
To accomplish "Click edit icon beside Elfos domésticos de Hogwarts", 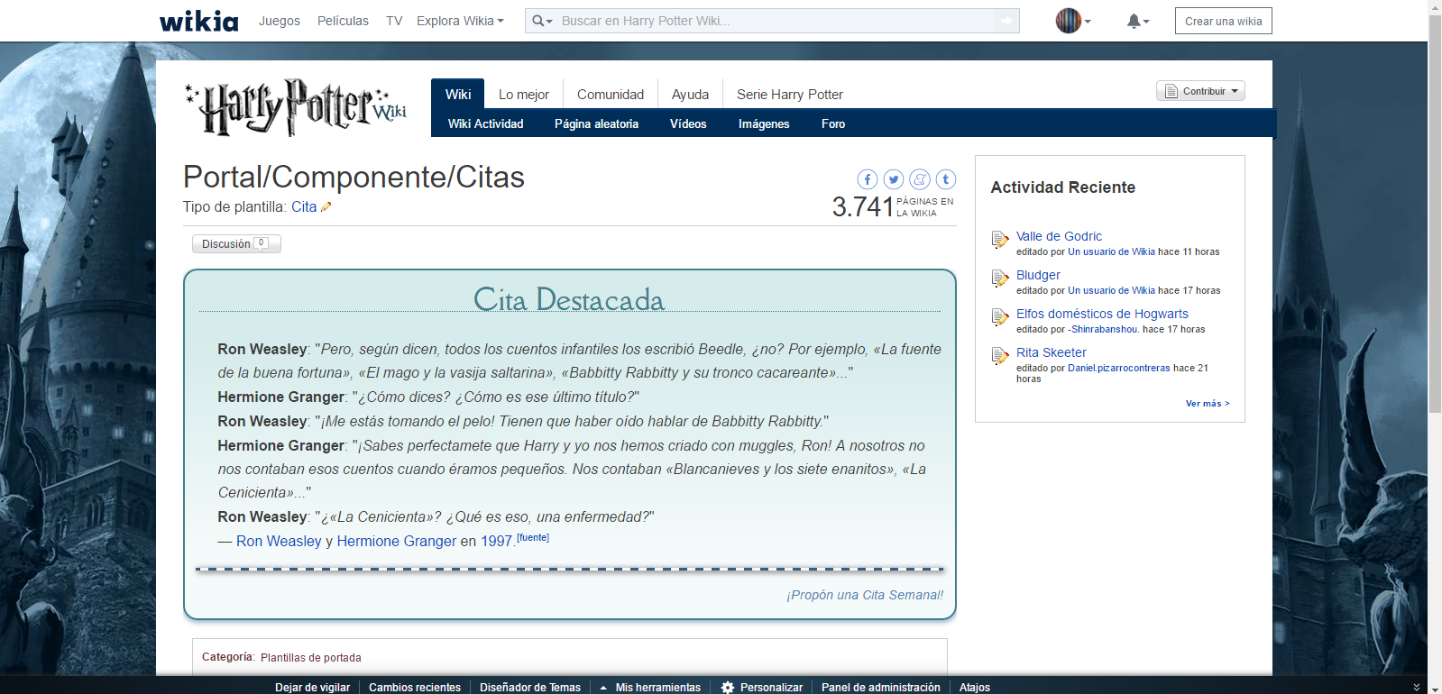I will [1000, 317].
